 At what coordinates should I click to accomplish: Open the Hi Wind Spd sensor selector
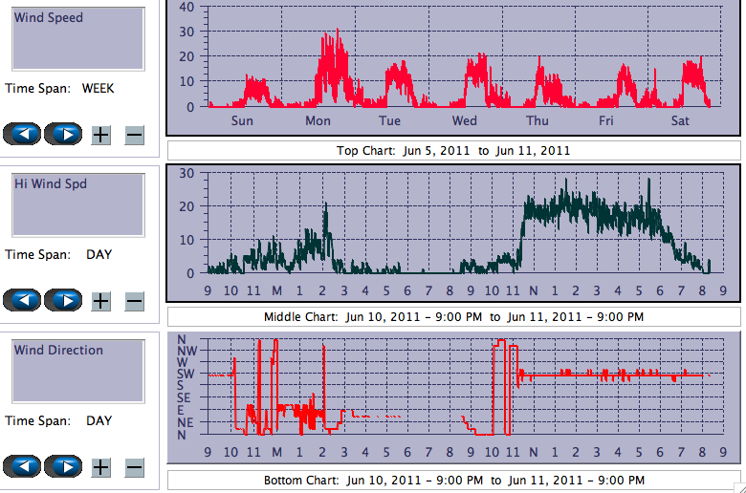click(x=77, y=204)
